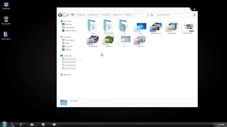Select the Mario Bros desktop folder
Viewport: 227px width, 127px height.
tap(6, 36)
